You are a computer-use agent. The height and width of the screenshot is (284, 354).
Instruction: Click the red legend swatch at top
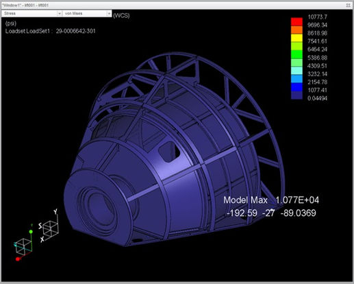click(296, 22)
